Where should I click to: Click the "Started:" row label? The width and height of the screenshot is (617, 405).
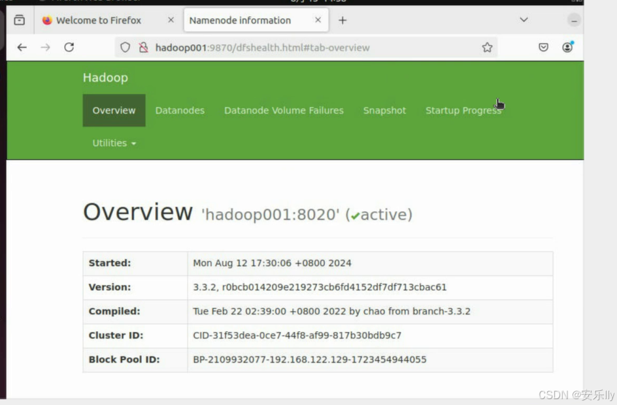[x=110, y=263]
